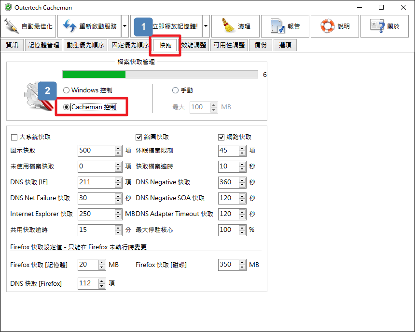This screenshot has width=415, height=332.
Task: Click the Cacheman shield icon in title bar
Action: coord(8,7)
